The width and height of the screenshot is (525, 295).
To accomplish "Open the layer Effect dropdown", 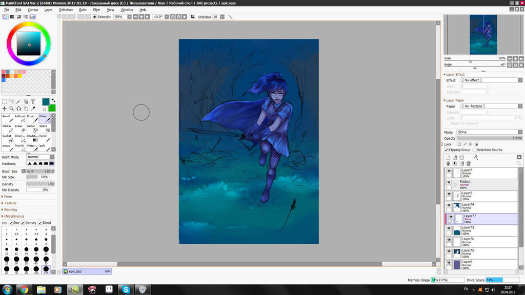I will click(x=492, y=80).
